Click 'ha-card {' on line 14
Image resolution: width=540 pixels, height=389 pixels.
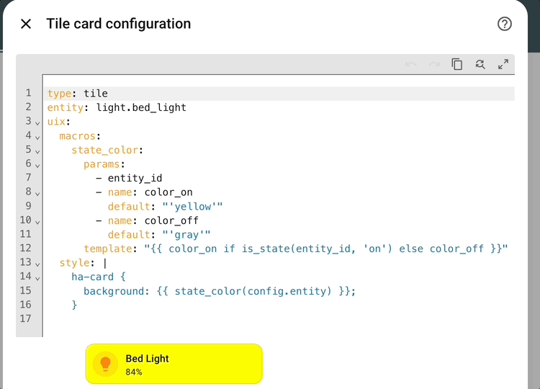pos(99,277)
